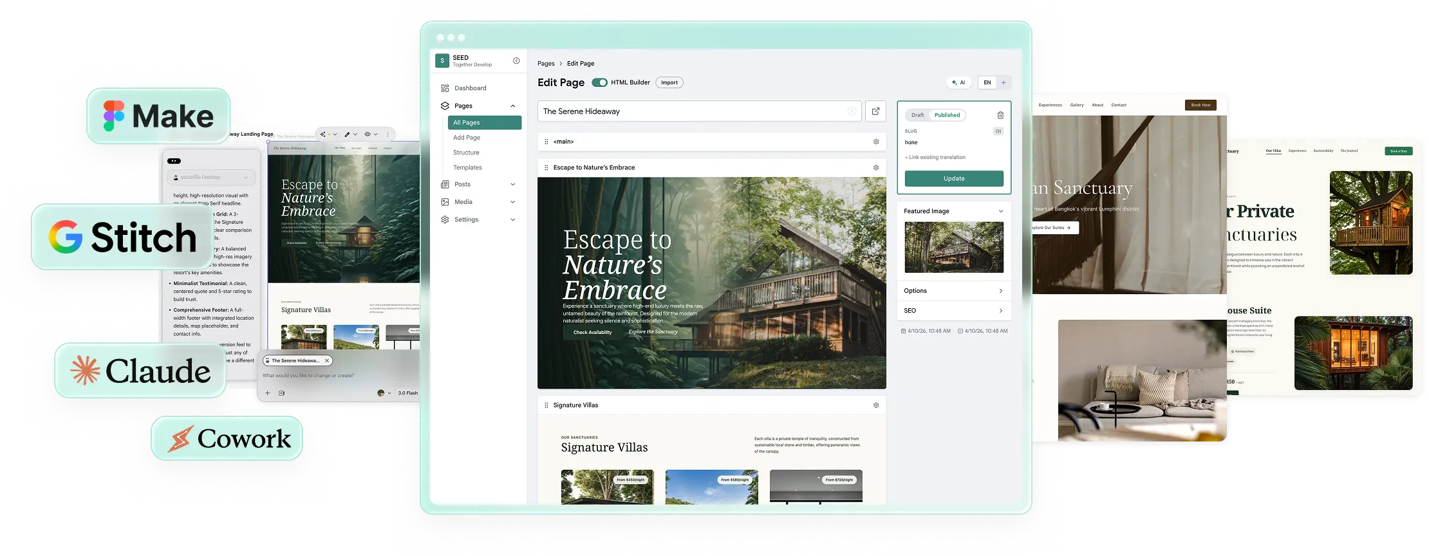This screenshot has width=1429, height=556.
Task: Expand the Posts sidebar section
Action: tap(513, 185)
